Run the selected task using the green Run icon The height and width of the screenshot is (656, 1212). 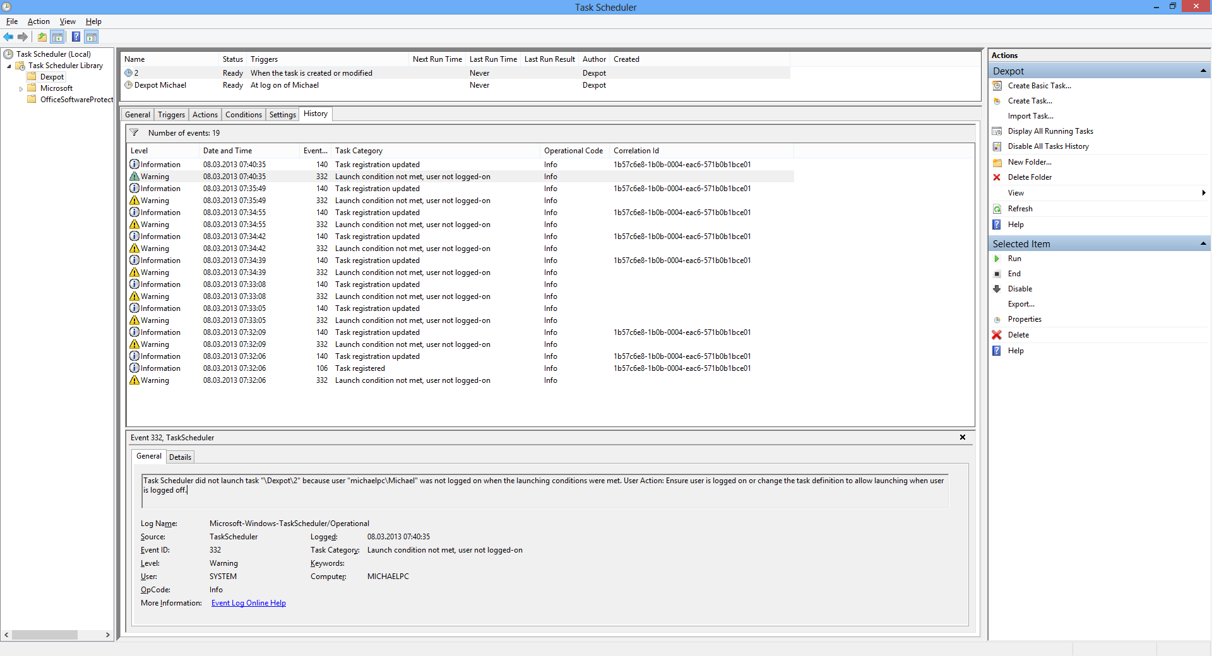(997, 259)
